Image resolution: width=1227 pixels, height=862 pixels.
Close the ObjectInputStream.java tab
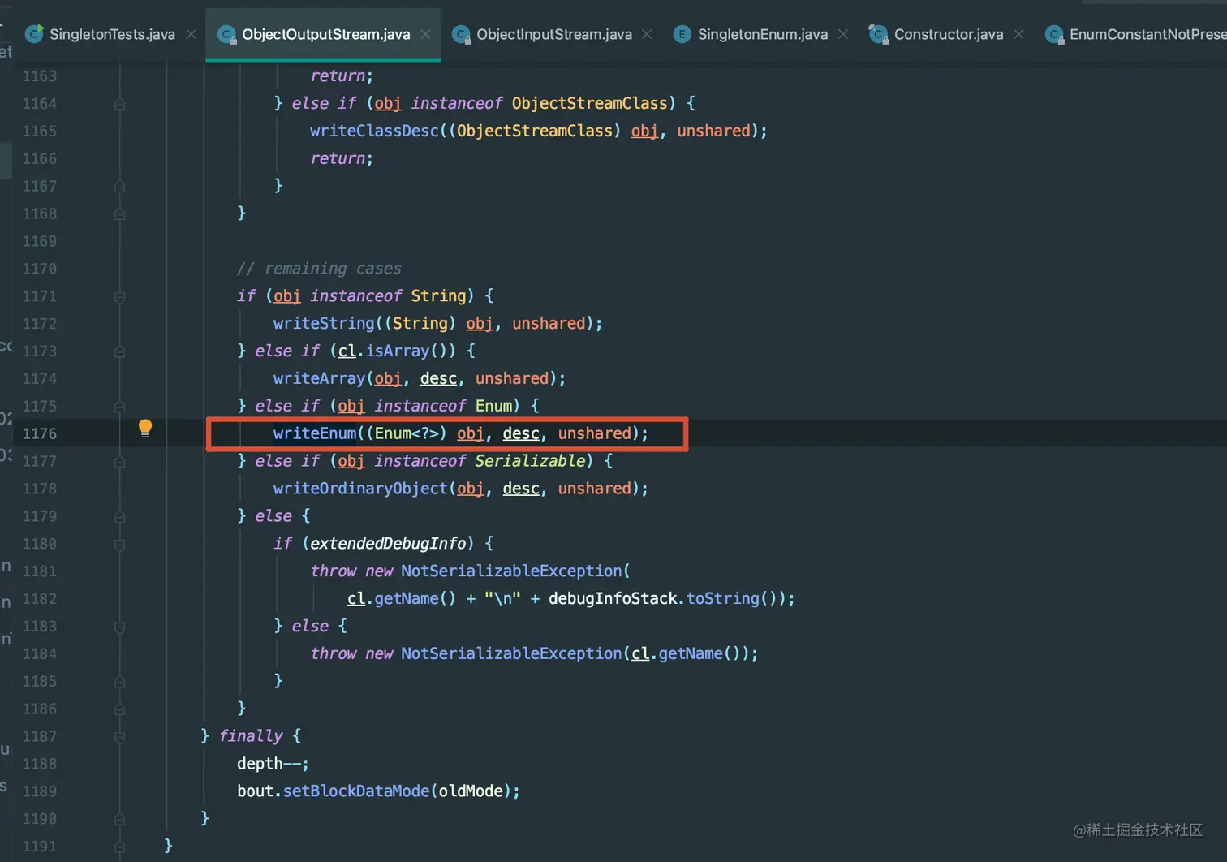(x=647, y=34)
